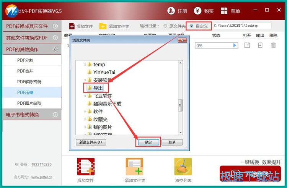Click the output directory path field
The width and height of the screenshot is (287, 188).
tap(242, 26)
